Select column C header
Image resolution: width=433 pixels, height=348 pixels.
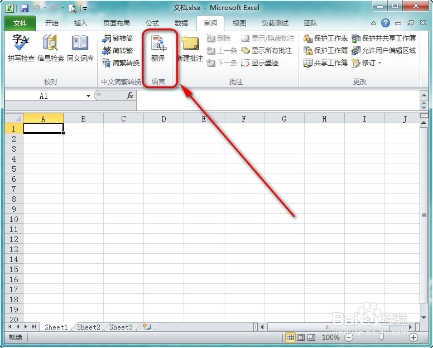(123, 119)
